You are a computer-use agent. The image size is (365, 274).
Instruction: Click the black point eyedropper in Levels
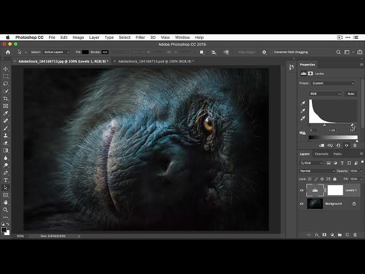coord(303,103)
